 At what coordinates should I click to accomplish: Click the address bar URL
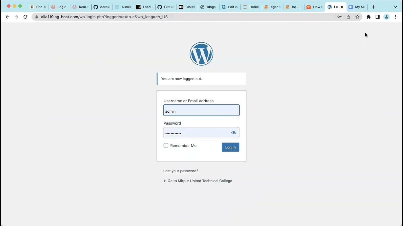click(104, 17)
